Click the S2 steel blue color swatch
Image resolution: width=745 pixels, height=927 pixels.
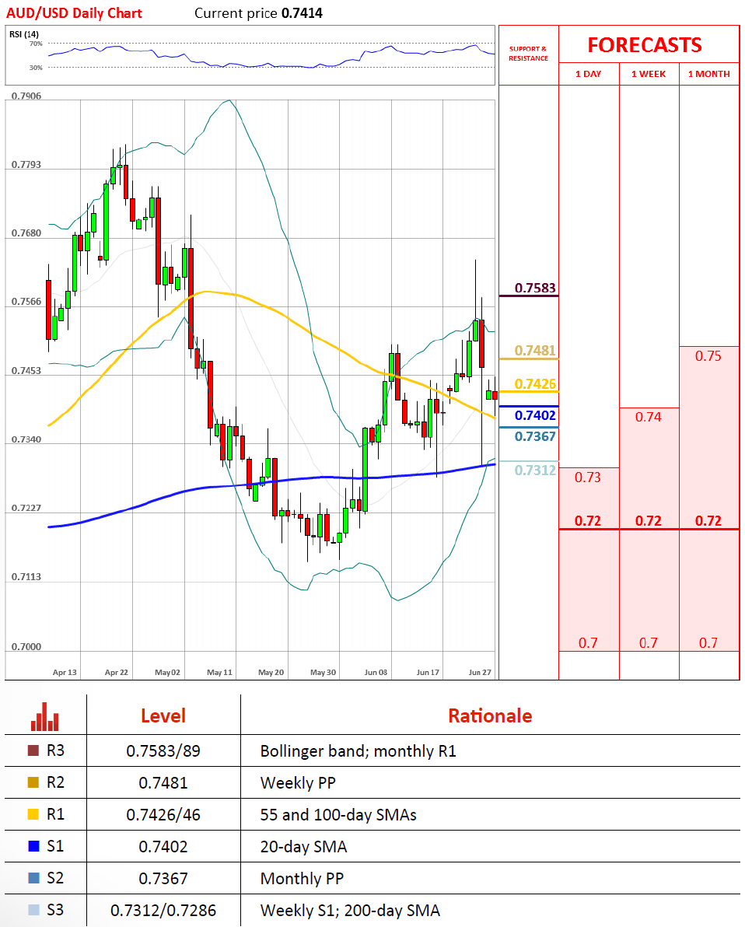[x=33, y=879]
